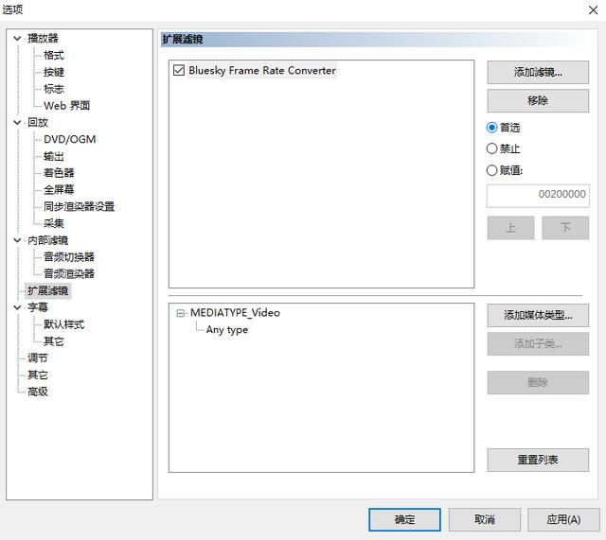Open the Web 界面 settings page

point(67,105)
